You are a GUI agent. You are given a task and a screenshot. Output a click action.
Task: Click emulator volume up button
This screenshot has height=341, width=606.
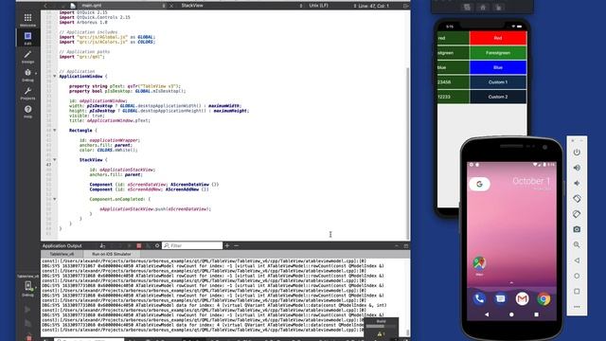pyautogui.click(x=577, y=168)
